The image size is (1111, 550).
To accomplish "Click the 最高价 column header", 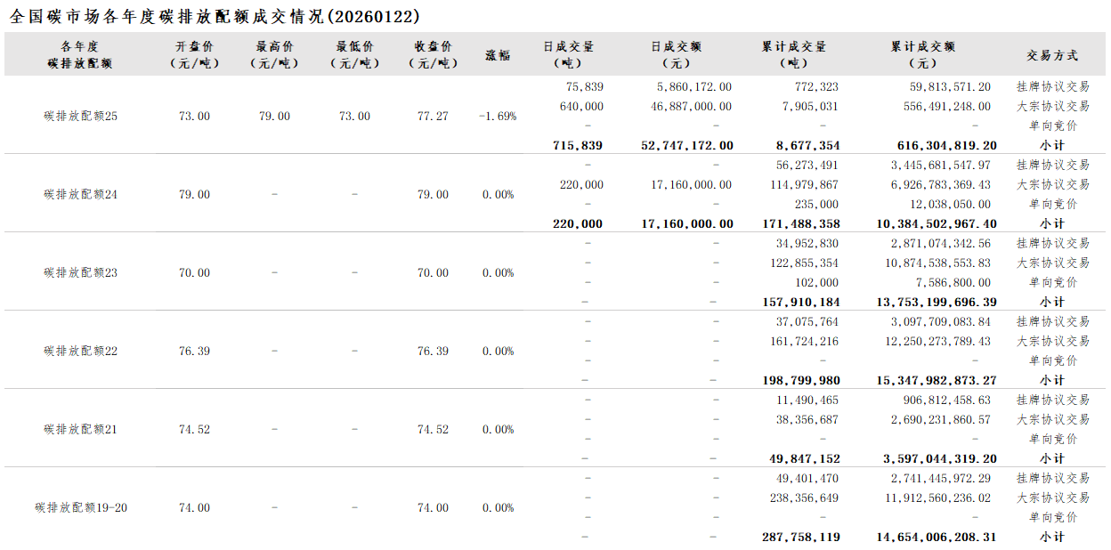I will pos(274,54).
